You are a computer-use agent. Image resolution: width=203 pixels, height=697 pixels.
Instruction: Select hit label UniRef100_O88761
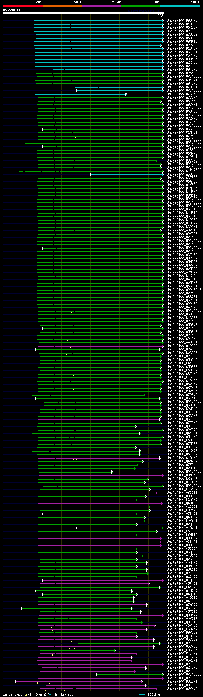coord(182,297)
